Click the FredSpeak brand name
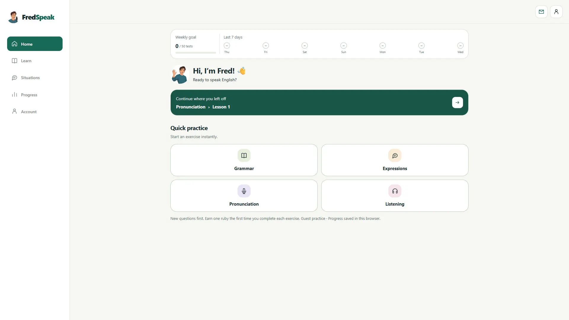Viewport: 569px width, 320px height. 38,17
